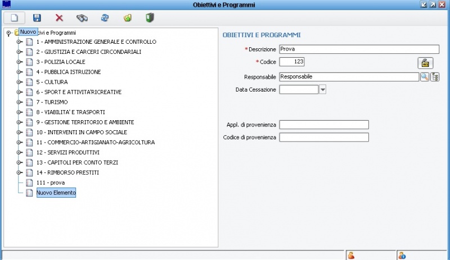Screen dimensions: 450x260
Task: Click the green folder up-arrow toolbar icon
Action: pos(128,18)
